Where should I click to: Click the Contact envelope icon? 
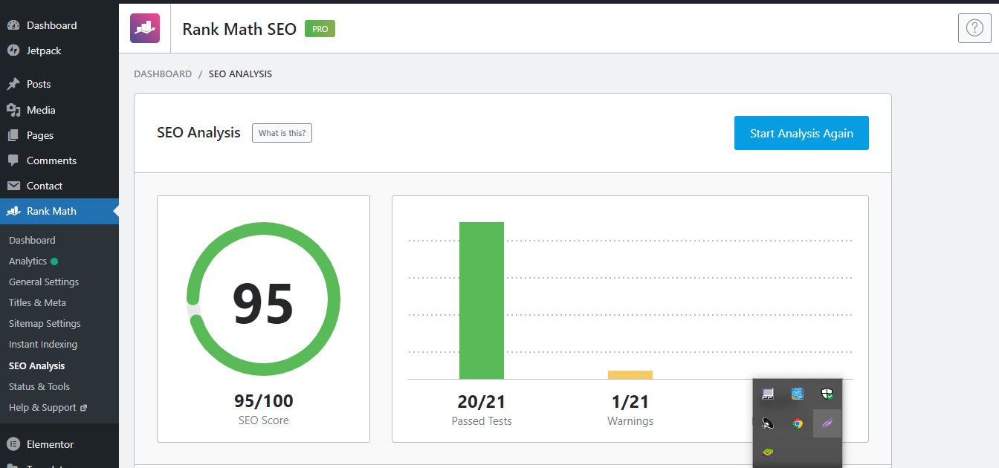(x=13, y=186)
